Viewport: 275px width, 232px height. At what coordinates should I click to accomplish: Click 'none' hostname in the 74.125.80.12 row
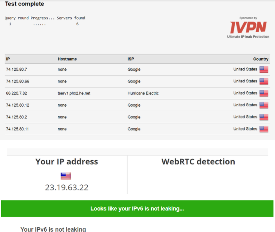(62, 105)
